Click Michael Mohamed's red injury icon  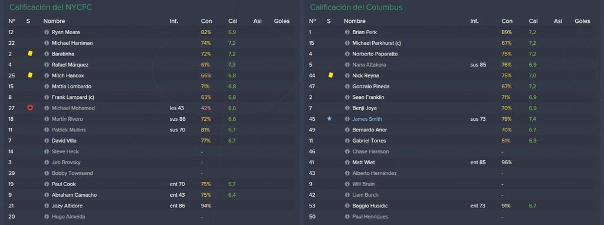(x=30, y=108)
